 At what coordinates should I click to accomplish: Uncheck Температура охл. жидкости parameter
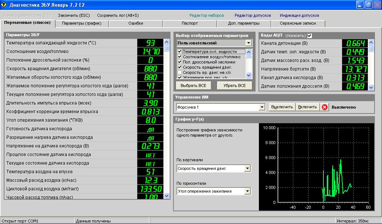pos(180,52)
